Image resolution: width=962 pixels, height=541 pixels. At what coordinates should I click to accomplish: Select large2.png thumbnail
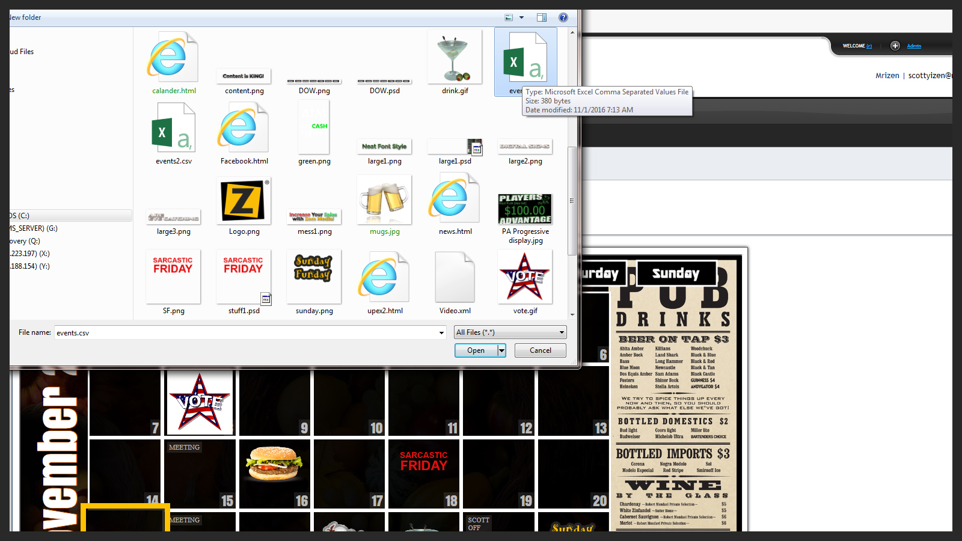click(525, 146)
